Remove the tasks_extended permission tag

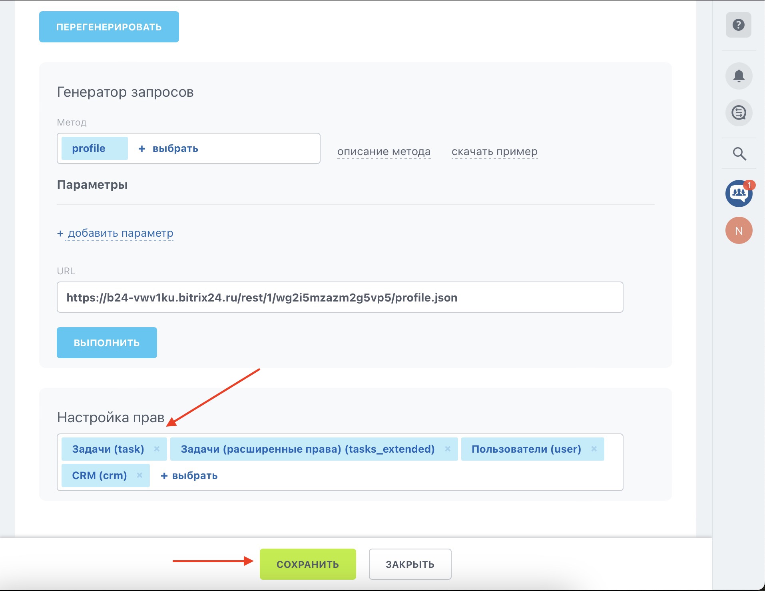448,449
